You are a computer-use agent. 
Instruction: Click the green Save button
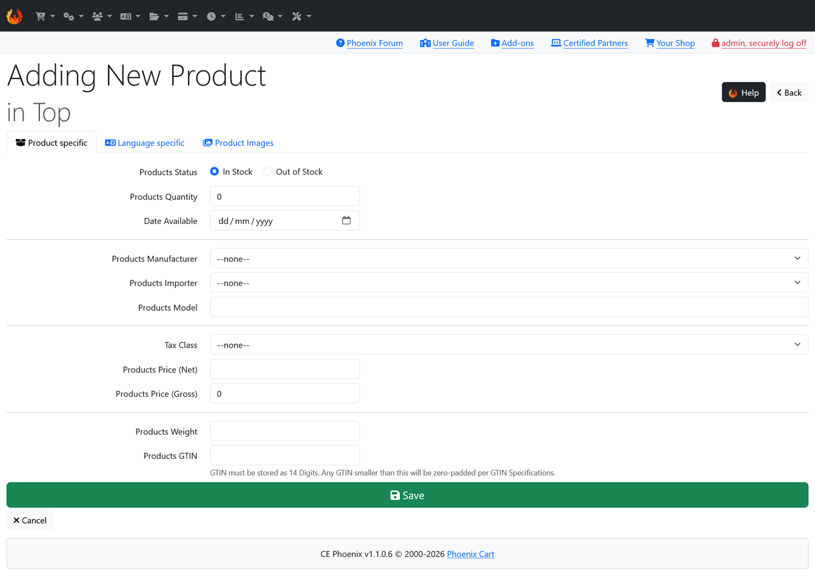point(407,495)
